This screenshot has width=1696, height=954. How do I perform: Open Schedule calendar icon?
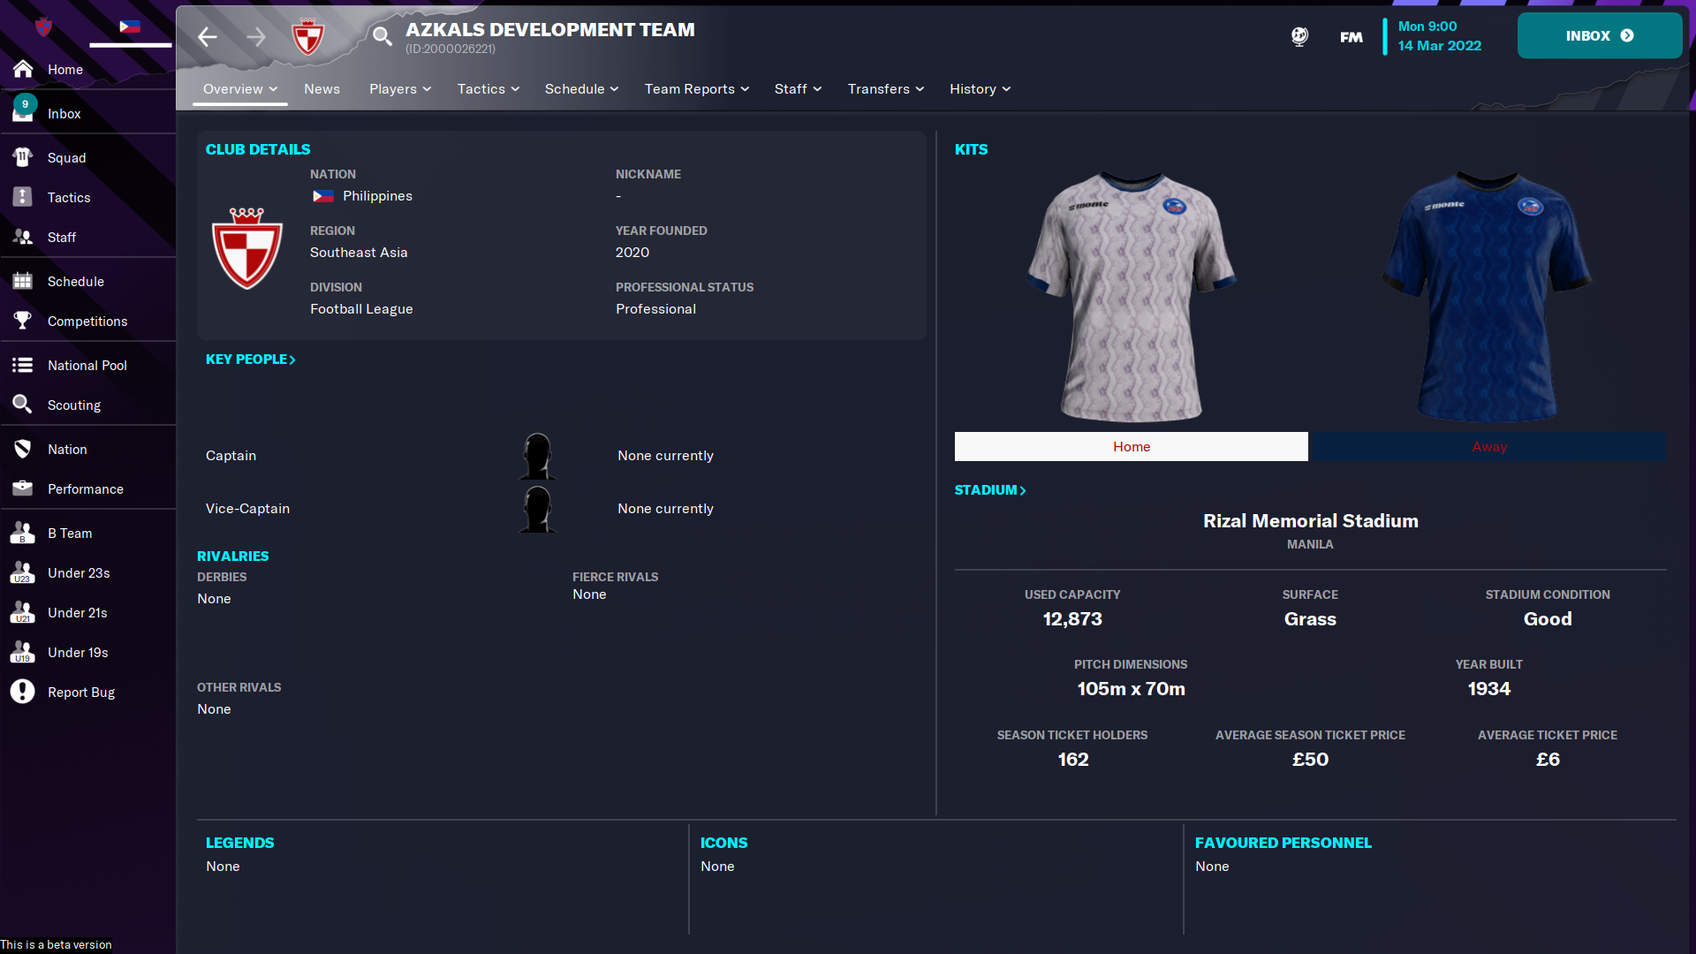tap(23, 281)
